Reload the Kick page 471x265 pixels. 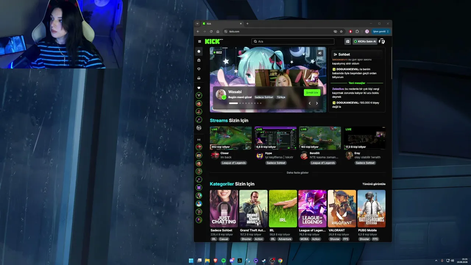click(x=211, y=32)
